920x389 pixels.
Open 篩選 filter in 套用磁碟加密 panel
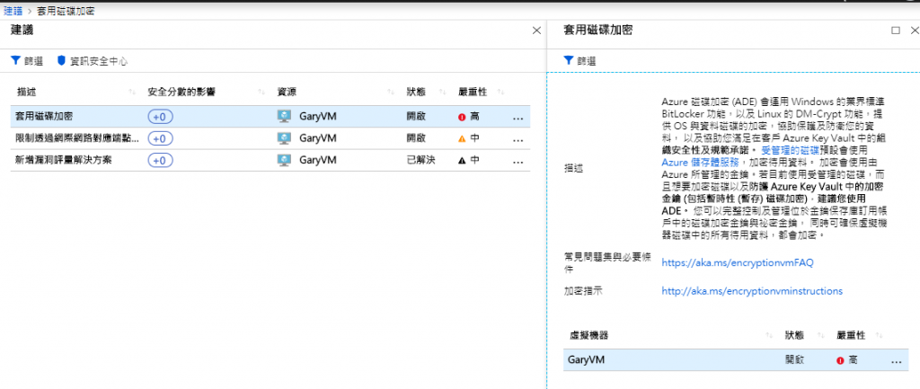pyautogui.click(x=579, y=60)
